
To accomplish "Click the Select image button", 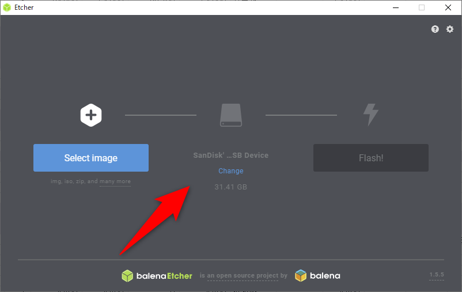I will (x=91, y=158).
